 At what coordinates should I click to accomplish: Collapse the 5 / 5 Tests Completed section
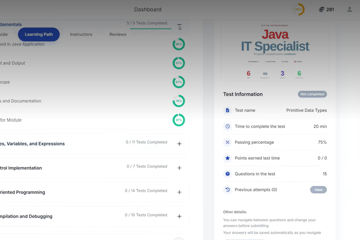(x=179, y=25)
